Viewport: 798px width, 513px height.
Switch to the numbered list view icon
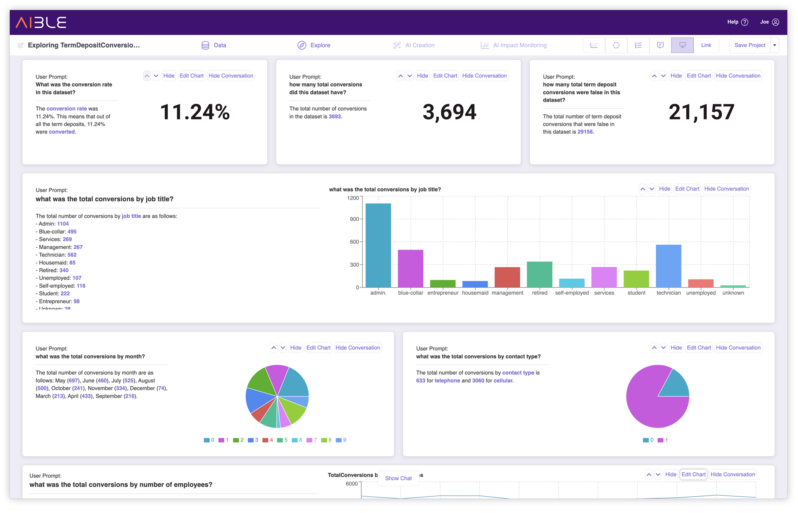coord(638,45)
